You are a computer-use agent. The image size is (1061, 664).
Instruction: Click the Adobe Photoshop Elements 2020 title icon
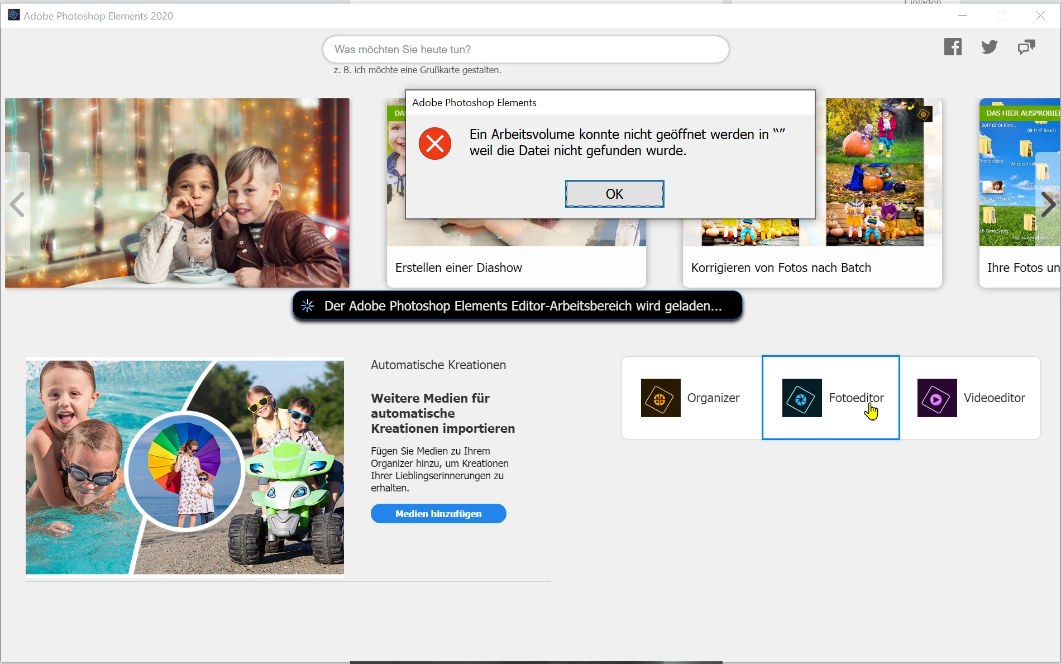[x=13, y=15]
